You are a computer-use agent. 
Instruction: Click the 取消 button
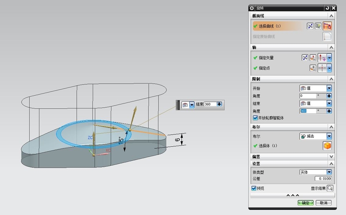[x=324, y=203]
